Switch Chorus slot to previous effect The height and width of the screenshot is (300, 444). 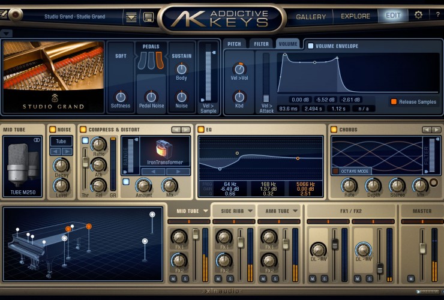point(427,130)
